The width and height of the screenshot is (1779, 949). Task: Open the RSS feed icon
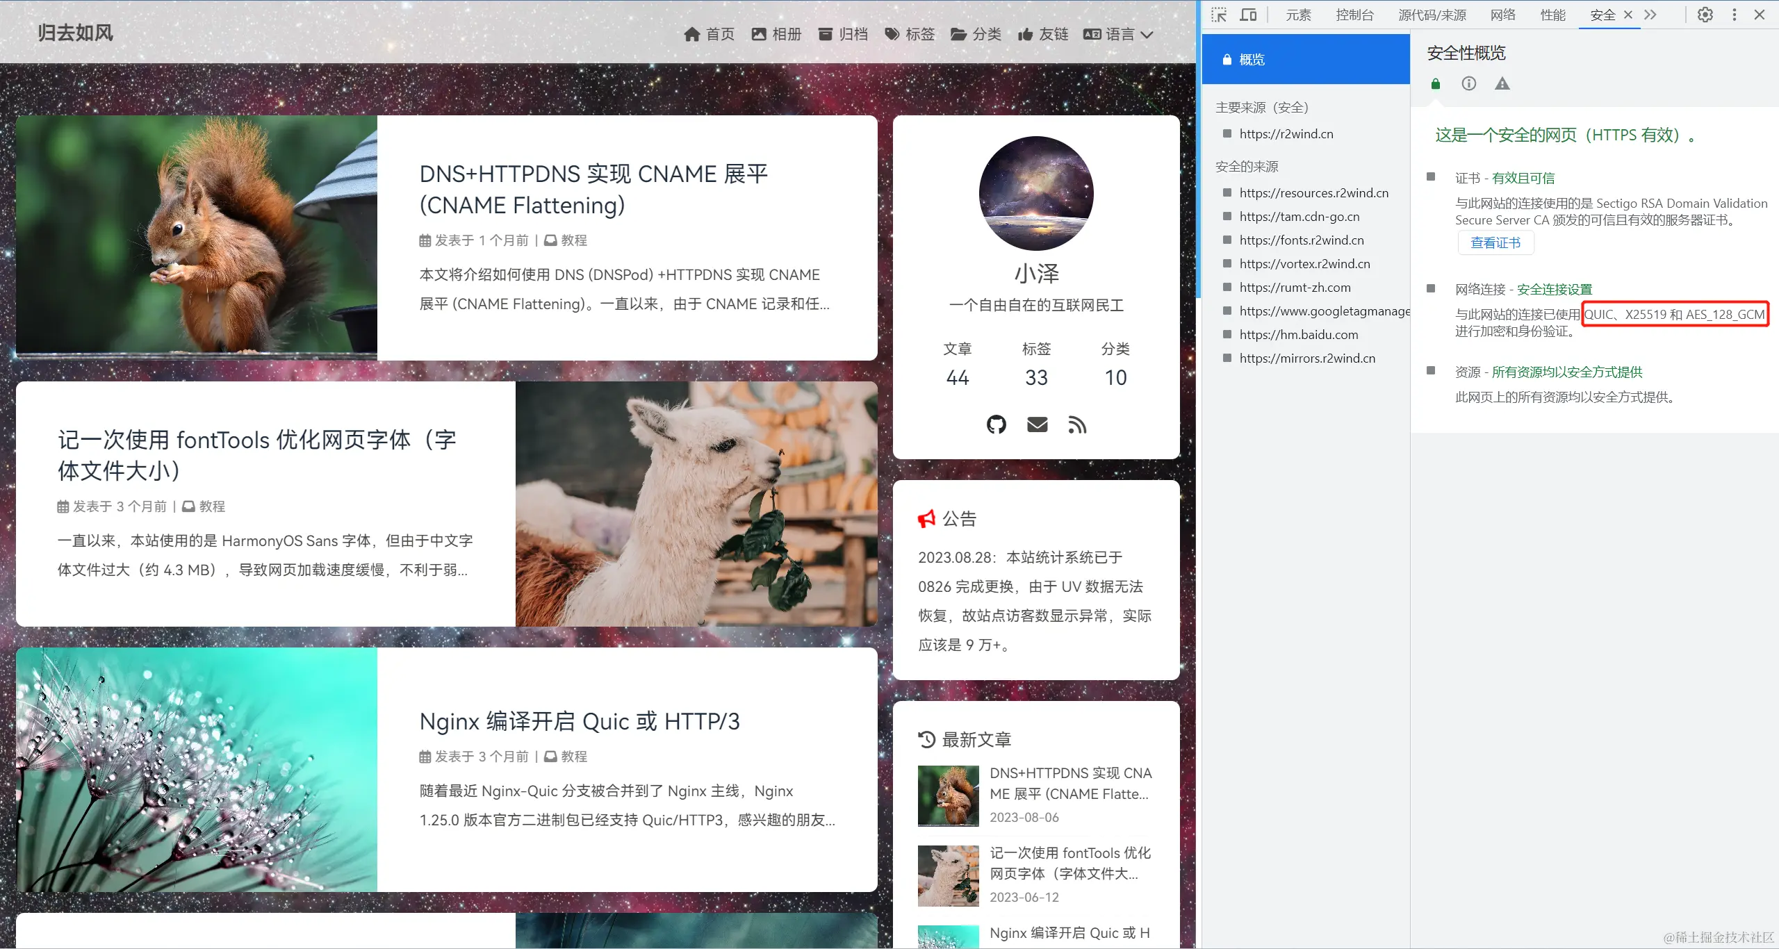click(x=1076, y=424)
